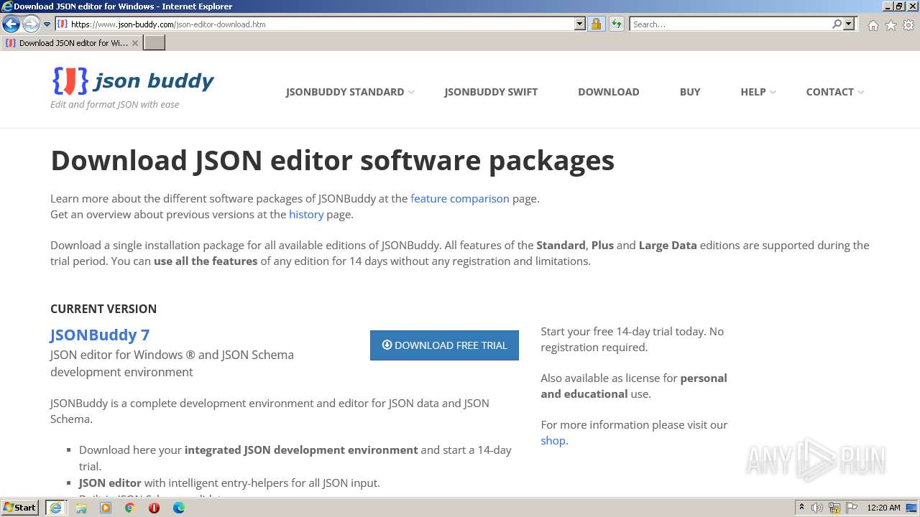Image resolution: width=920 pixels, height=517 pixels.
Task: Open the red antivirus taskbar icon
Action: tap(154, 508)
